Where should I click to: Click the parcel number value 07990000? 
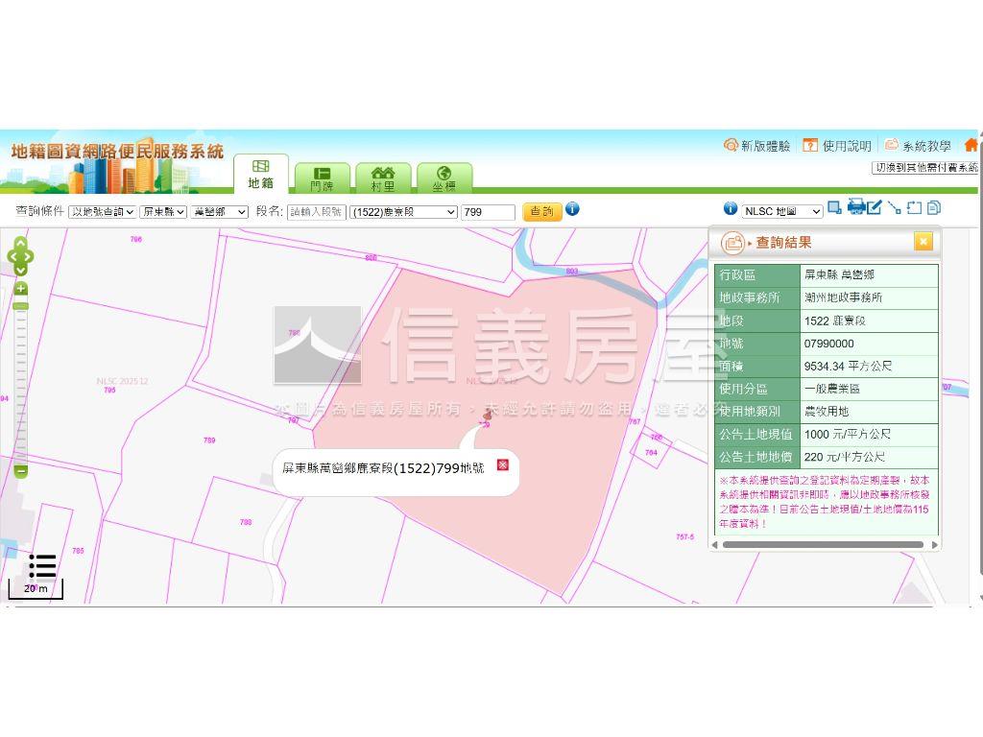(x=828, y=344)
